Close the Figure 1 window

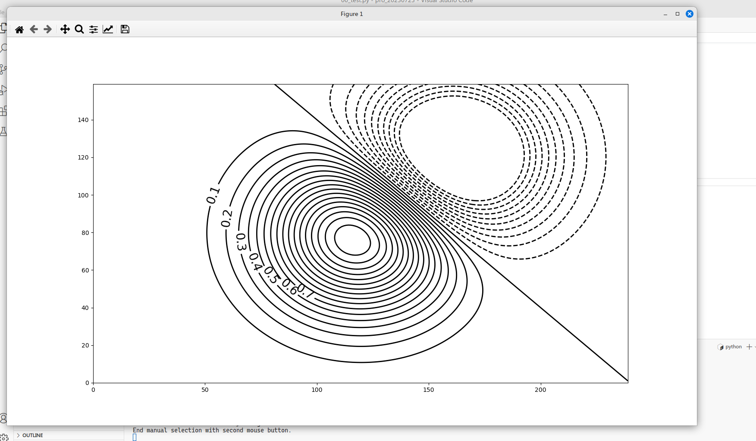pyautogui.click(x=690, y=14)
